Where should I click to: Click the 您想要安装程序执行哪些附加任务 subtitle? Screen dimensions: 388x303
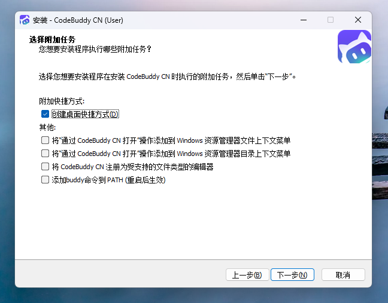tap(95, 49)
